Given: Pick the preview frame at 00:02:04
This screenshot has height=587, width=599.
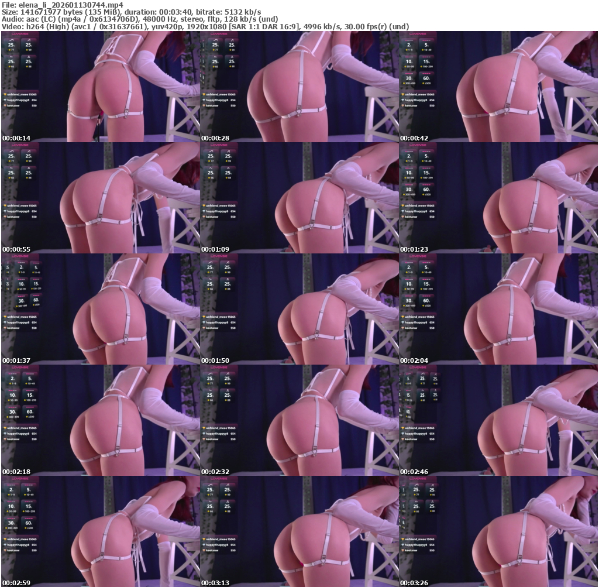Looking at the screenshot, I should 498,309.
